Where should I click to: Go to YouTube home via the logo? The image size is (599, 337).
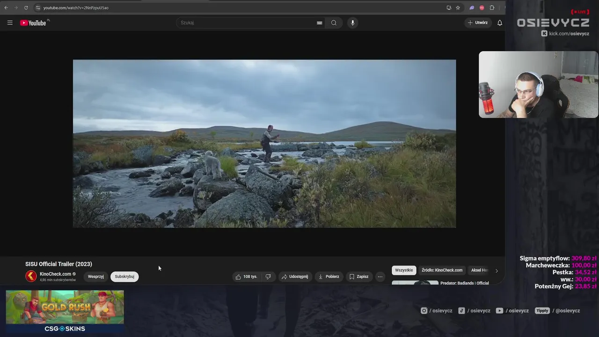34,22
